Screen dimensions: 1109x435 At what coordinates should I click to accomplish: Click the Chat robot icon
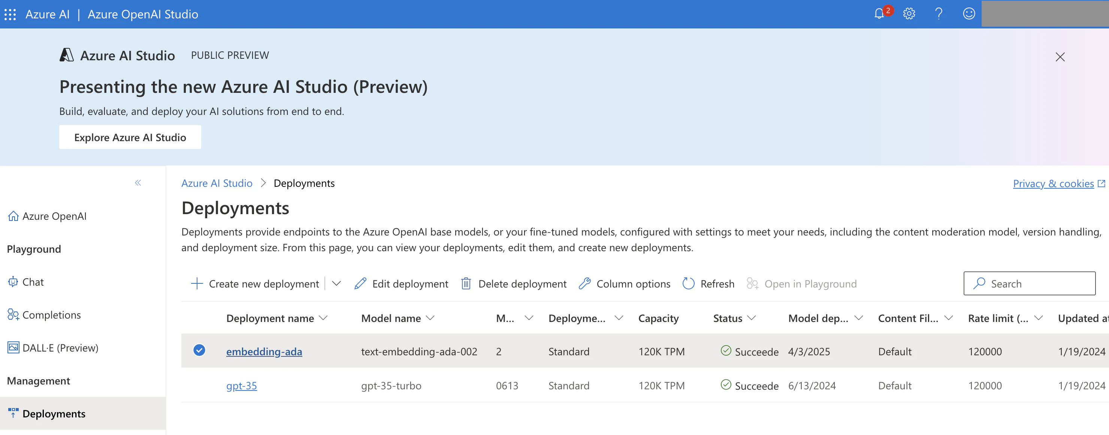13,282
